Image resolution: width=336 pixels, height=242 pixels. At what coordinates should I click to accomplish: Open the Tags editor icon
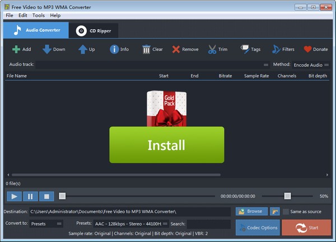point(245,49)
